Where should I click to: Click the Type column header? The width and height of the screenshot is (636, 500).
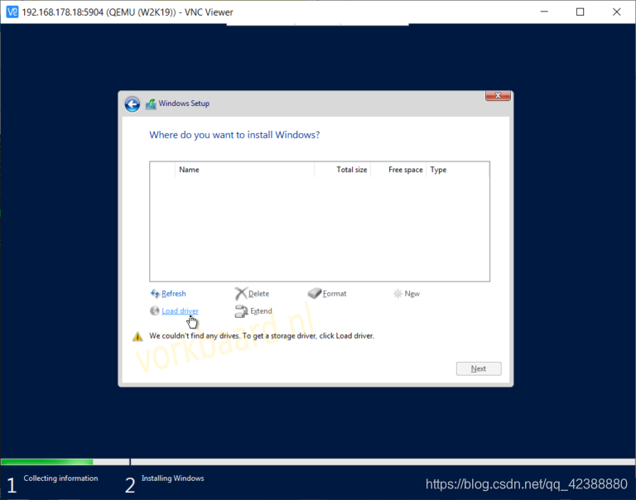tap(457, 170)
